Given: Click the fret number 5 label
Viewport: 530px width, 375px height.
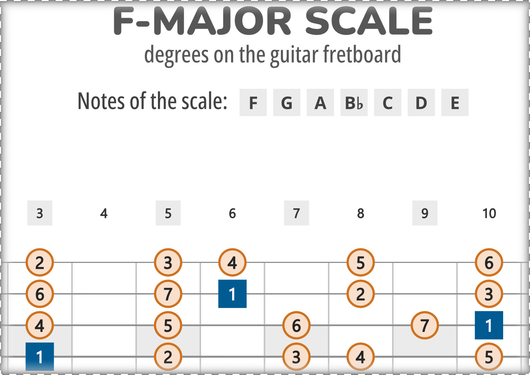Looking at the screenshot, I should pos(168,213).
